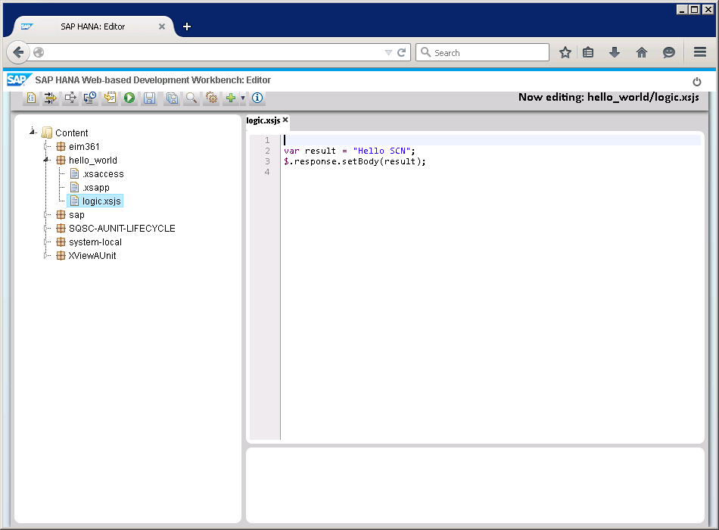The width and height of the screenshot is (719, 530).
Task: Open Search using the magnifier toolbar icon
Action: coord(191,98)
